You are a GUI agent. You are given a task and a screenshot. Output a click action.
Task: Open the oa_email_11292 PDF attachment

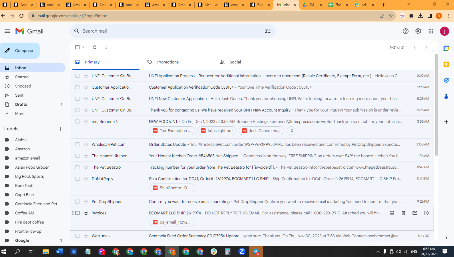(172, 222)
